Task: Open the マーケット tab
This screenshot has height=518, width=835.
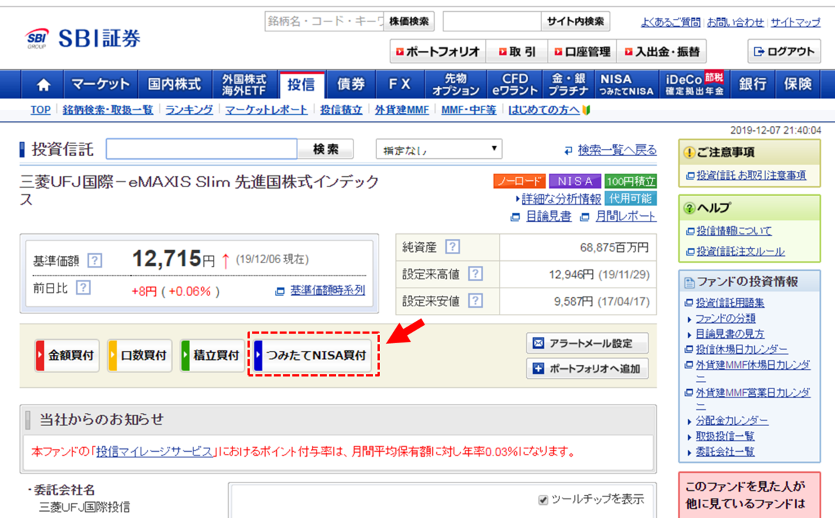Action: pyautogui.click(x=101, y=85)
